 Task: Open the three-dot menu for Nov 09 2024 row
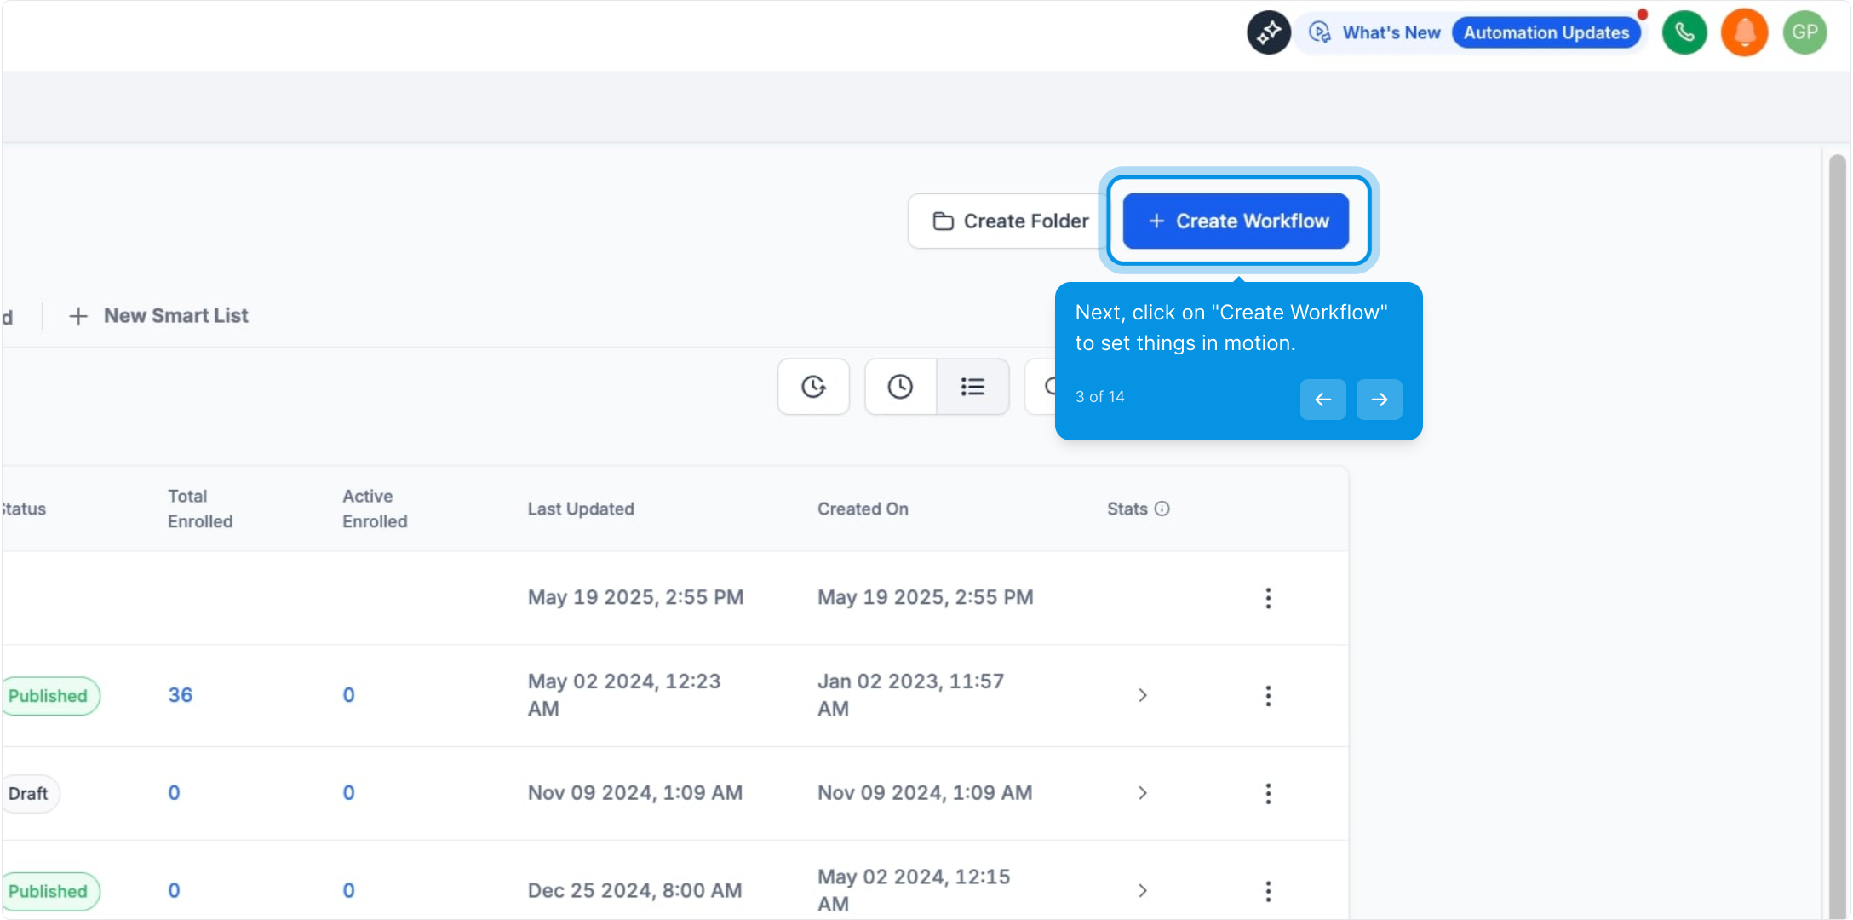pyautogui.click(x=1268, y=793)
